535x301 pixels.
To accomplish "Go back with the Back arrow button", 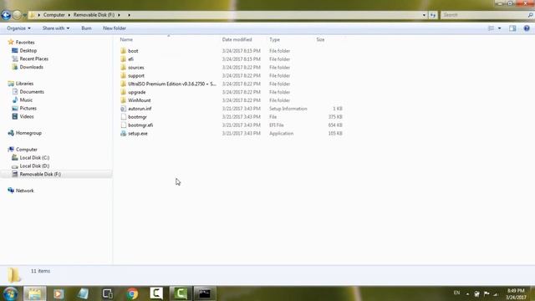I will [x=6, y=15].
